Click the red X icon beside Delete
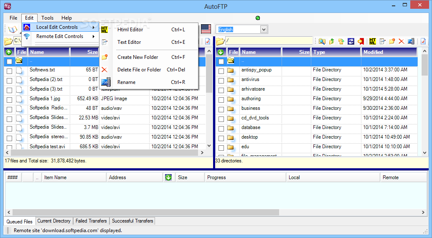The image size is (432, 238). pyautogui.click(x=104, y=70)
